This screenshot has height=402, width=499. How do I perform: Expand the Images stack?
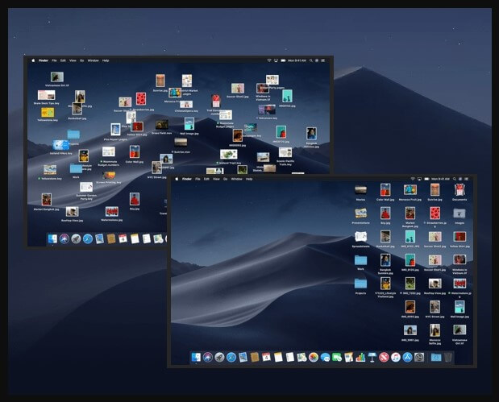coord(459,213)
